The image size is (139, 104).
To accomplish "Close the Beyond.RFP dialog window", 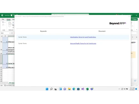I will coord(129,16).
